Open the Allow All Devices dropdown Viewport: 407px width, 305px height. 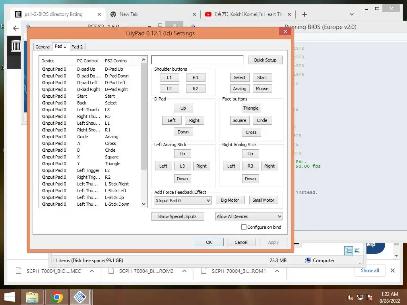pyautogui.click(x=249, y=216)
